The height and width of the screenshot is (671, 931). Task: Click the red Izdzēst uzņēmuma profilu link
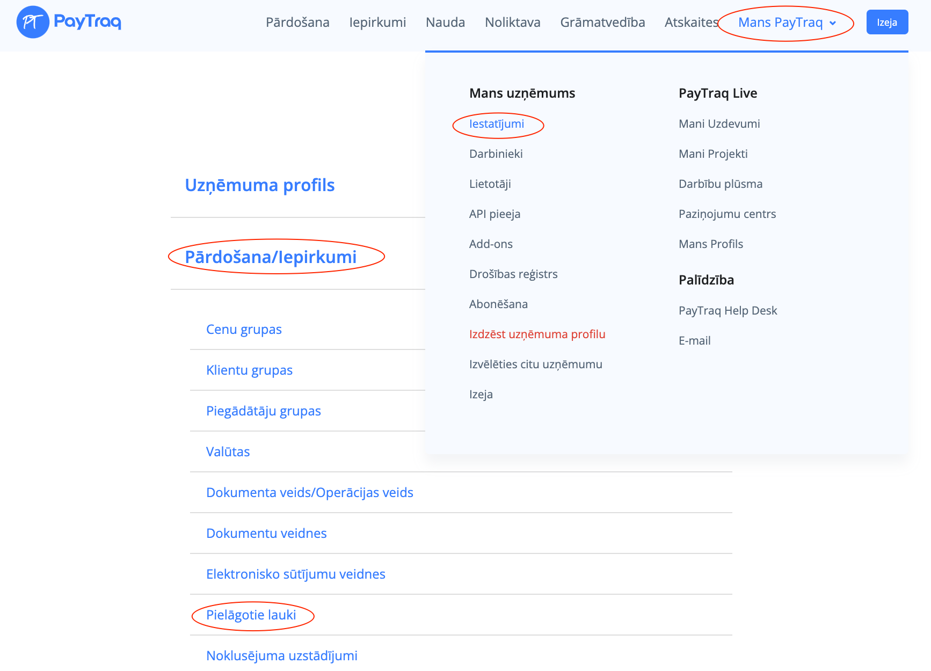click(537, 334)
